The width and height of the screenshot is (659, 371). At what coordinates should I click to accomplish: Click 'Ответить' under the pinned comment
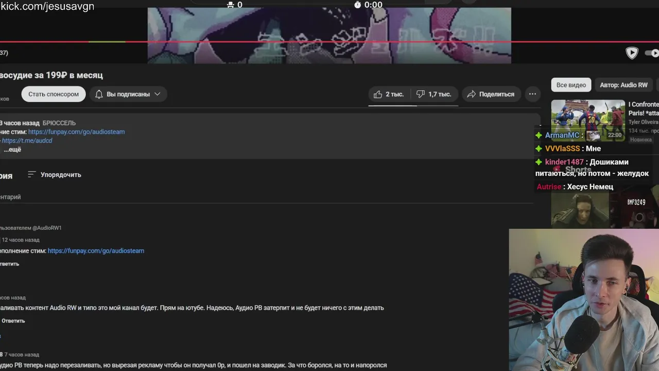10,264
